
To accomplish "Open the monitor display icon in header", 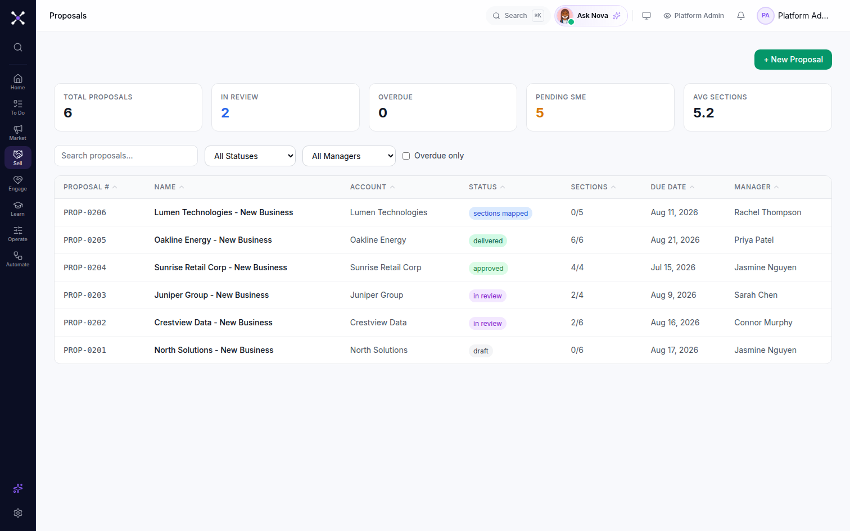I will [646, 16].
